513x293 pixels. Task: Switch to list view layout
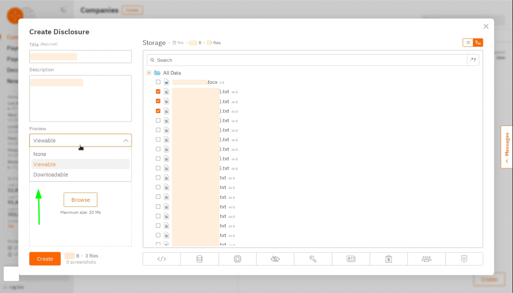click(468, 43)
